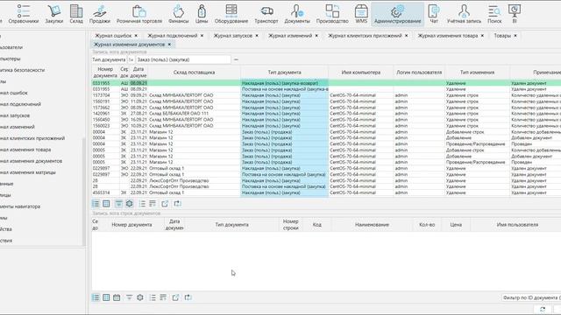Viewport: 561px width, 315px height.
Task: Open Учётная запись in top toolbar
Action: point(464,14)
